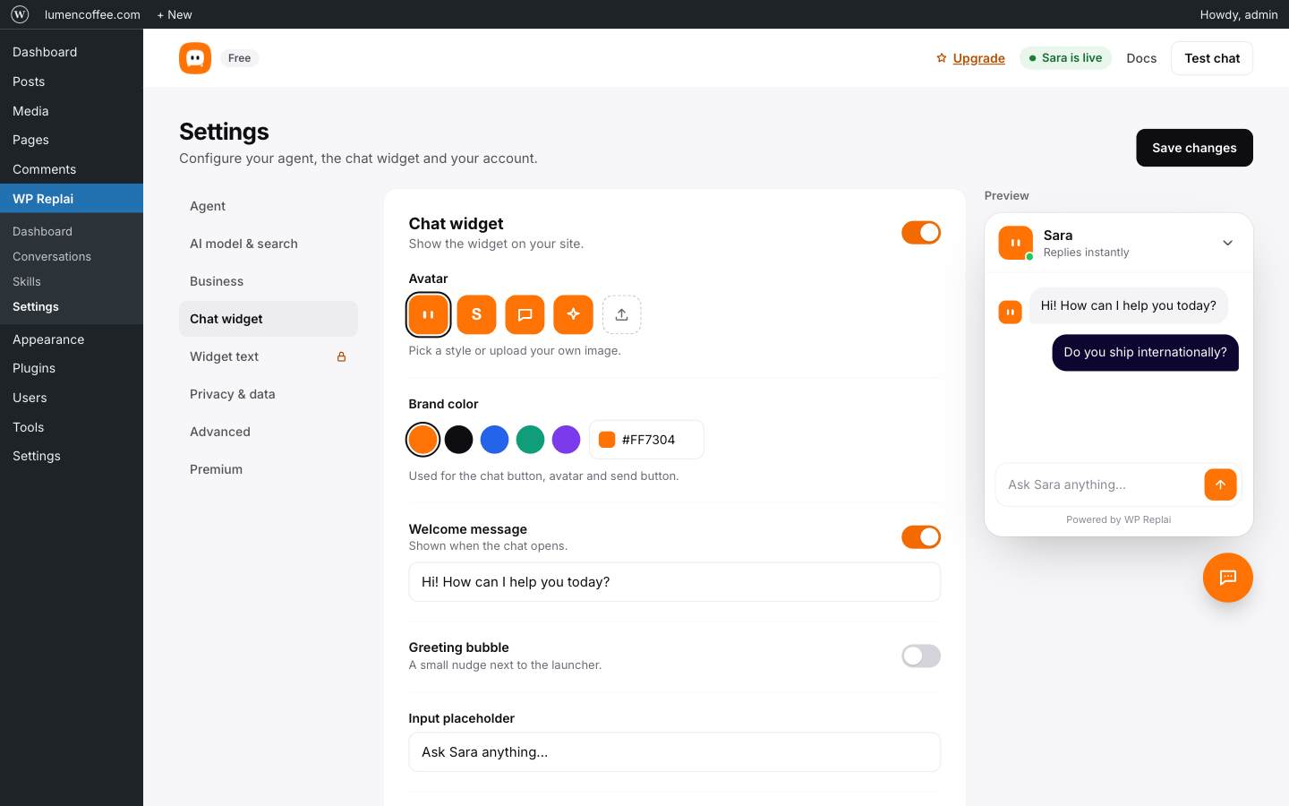Viewport: 1289px width, 806px height.
Task: Open the Agent settings tab
Action: click(x=269, y=206)
